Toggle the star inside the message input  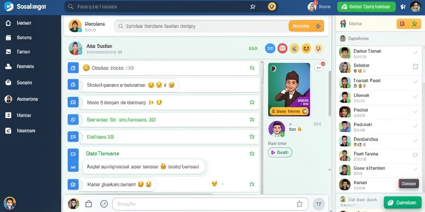tap(299, 204)
